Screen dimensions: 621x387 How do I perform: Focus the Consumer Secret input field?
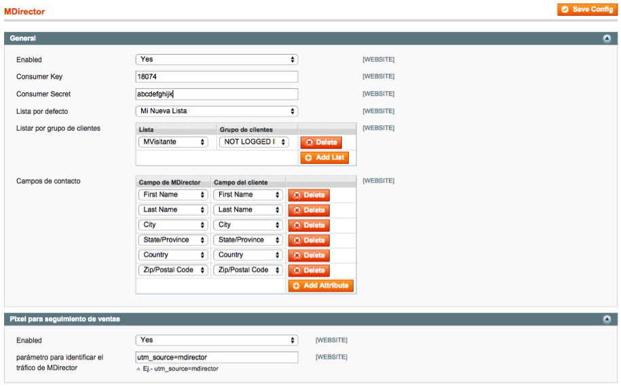pos(217,94)
